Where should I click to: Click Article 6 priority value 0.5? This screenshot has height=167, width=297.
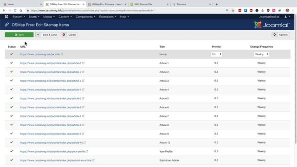click(x=216, y=107)
